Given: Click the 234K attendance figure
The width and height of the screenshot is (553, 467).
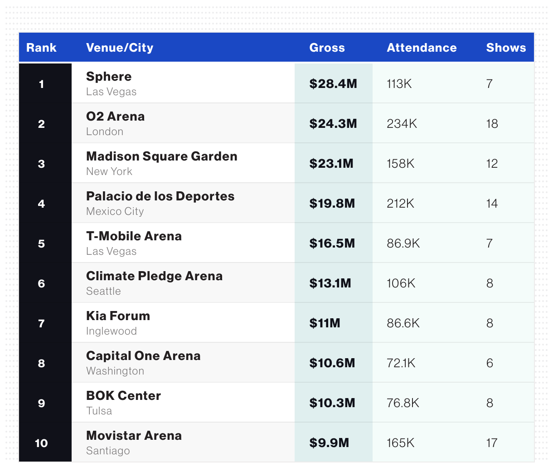Looking at the screenshot, I should [x=402, y=124].
